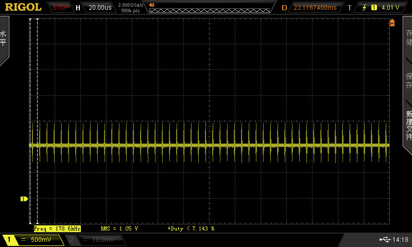Select the 20.00us horizontal timebase value
Screen dimensions: 412x247
[x=100, y=8]
